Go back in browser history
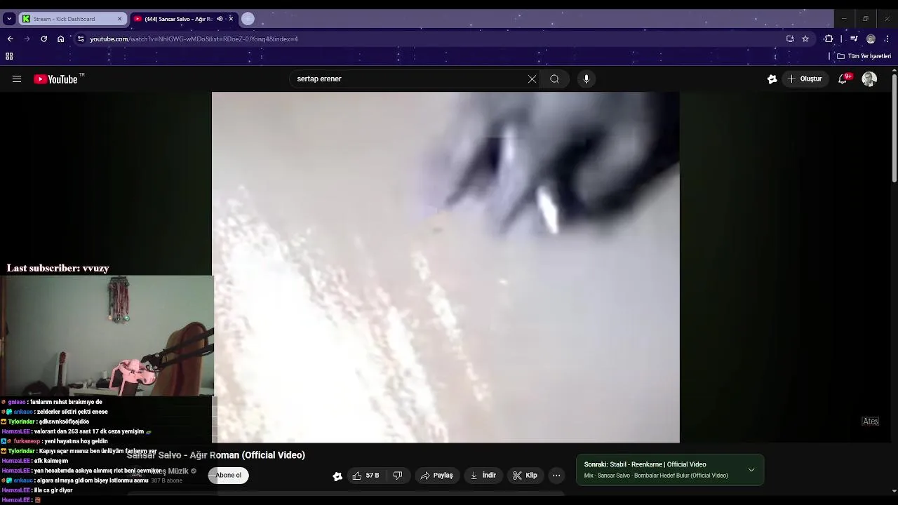 (x=10, y=39)
